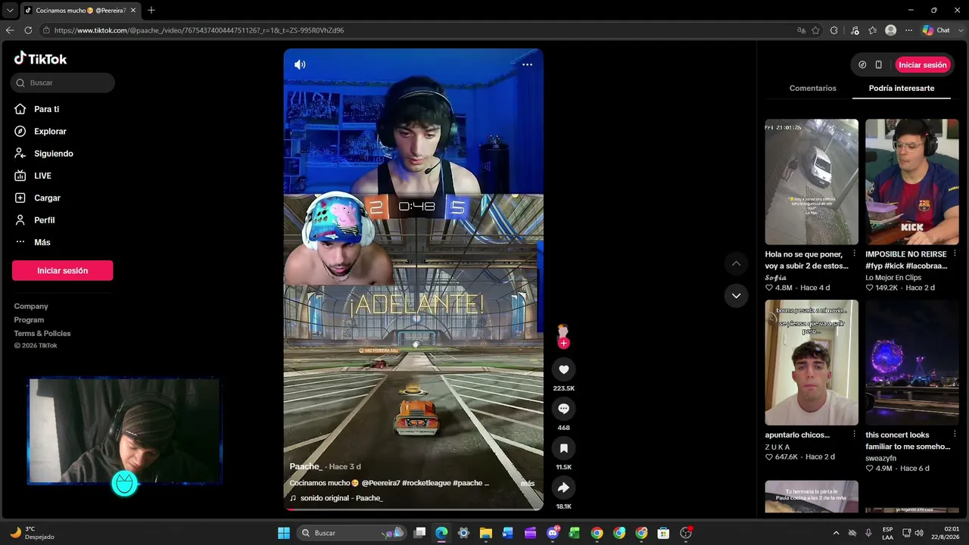Go back with the browser back arrow
Screen dimensions: 969x545
click(10, 30)
